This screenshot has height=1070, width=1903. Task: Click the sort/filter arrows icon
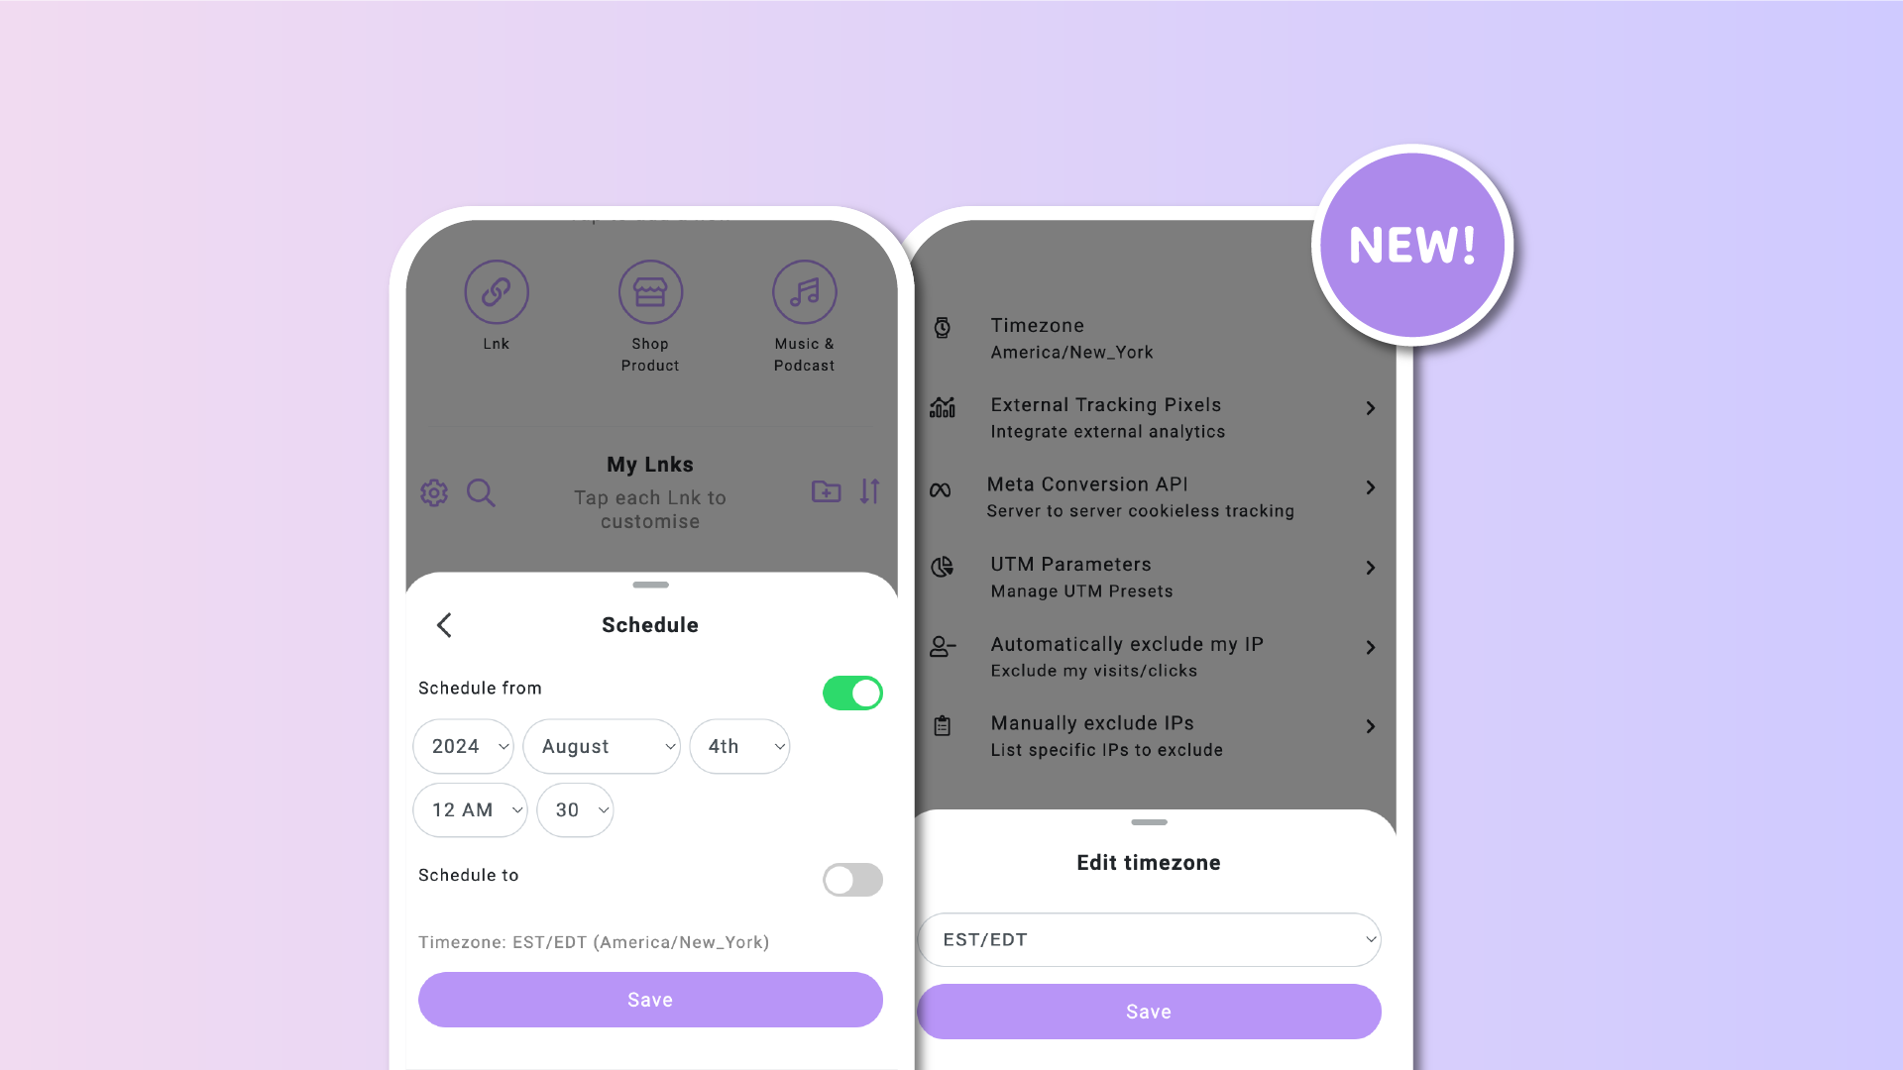869,492
